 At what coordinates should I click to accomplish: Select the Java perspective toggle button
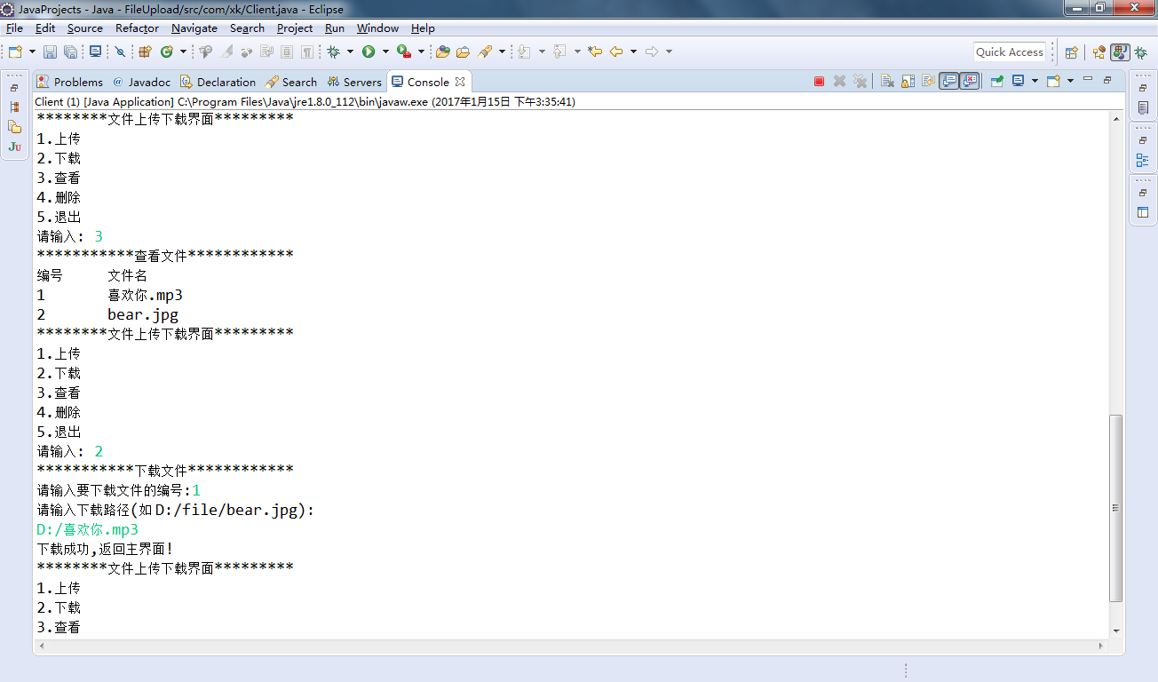[1120, 52]
